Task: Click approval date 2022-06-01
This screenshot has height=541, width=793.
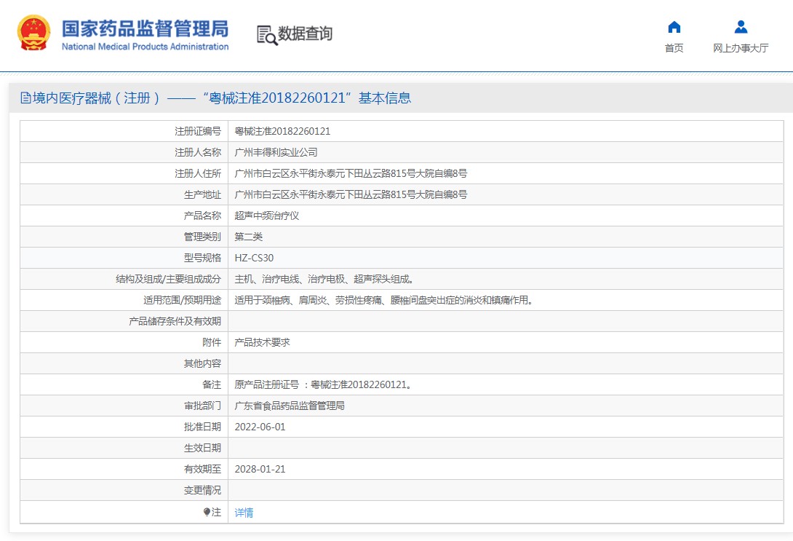Action: coord(260,427)
